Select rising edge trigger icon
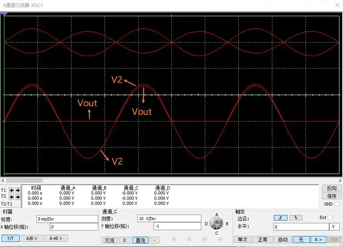This screenshot has height=247, width=343. tap(280, 218)
